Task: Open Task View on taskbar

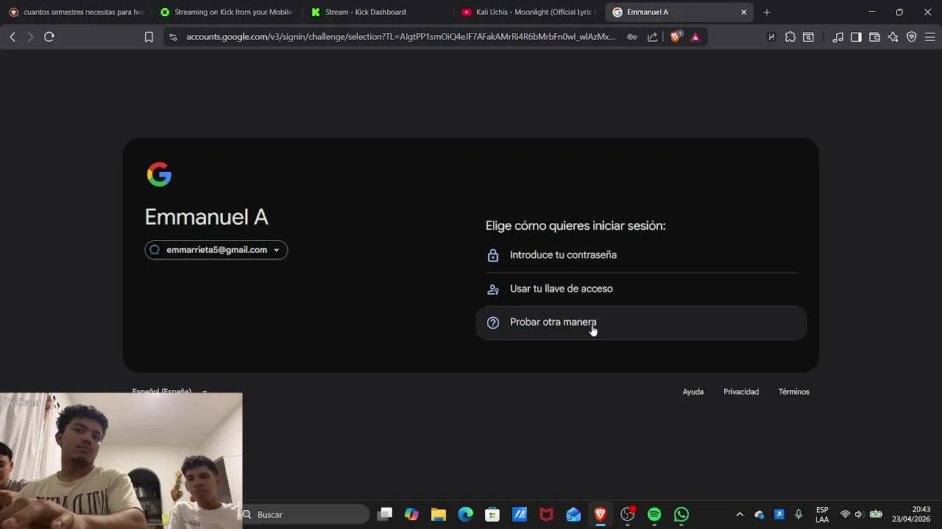Action: click(385, 514)
